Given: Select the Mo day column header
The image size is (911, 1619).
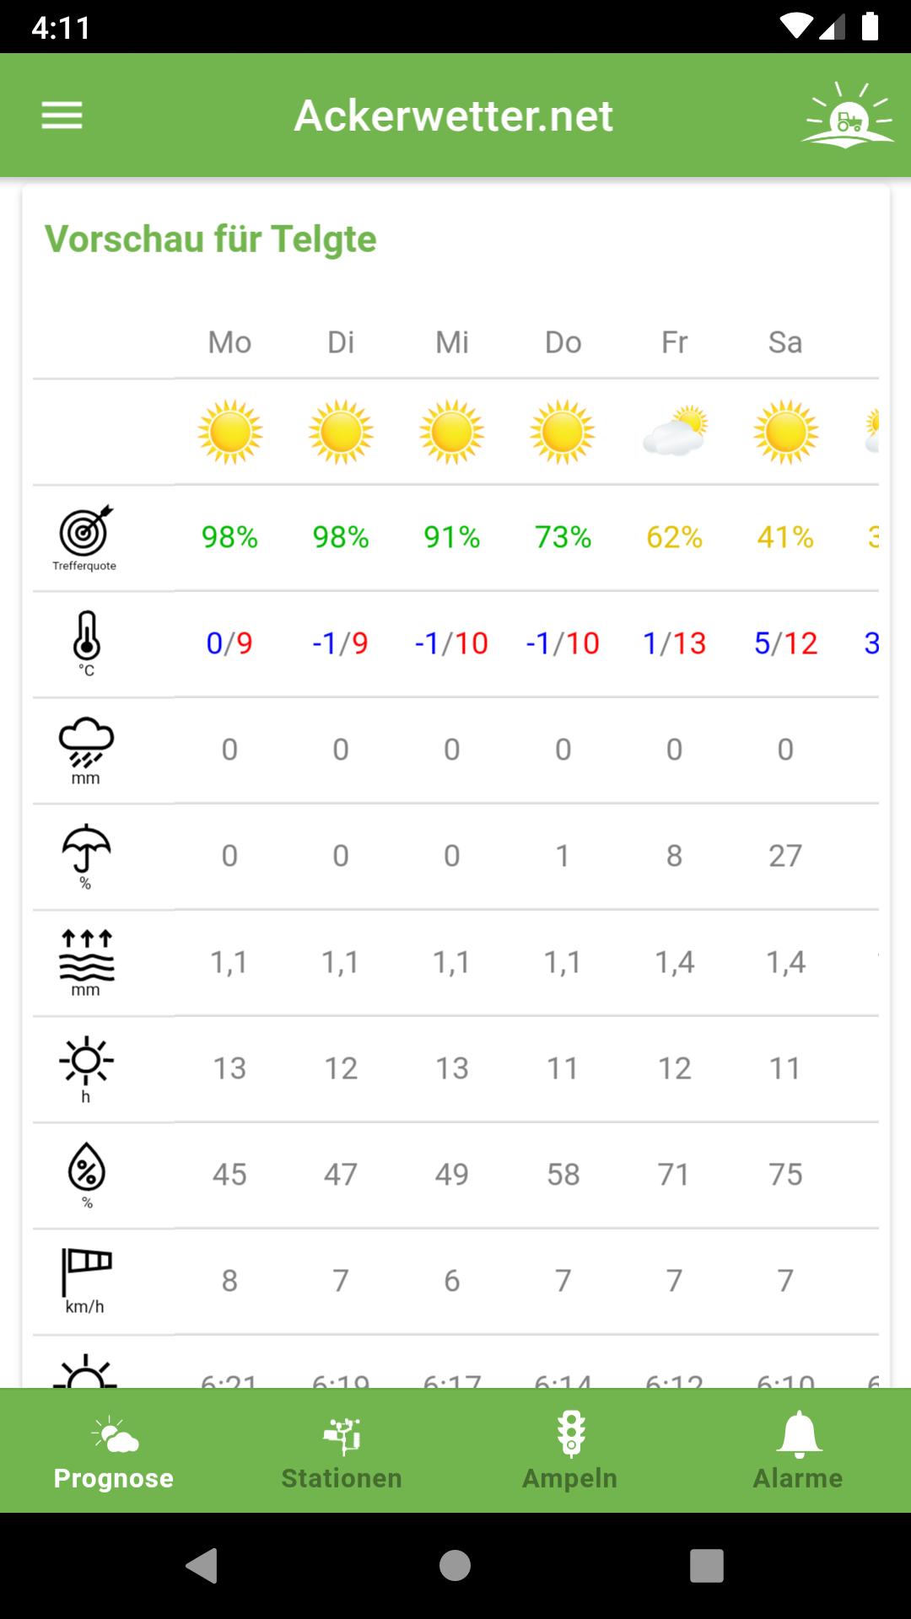Looking at the screenshot, I should pos(229,342).
